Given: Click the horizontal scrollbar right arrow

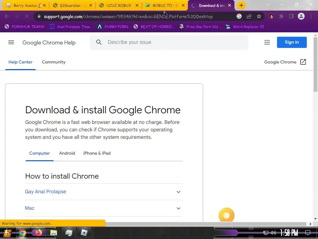Looking at the screenshot, I should 310,224.
